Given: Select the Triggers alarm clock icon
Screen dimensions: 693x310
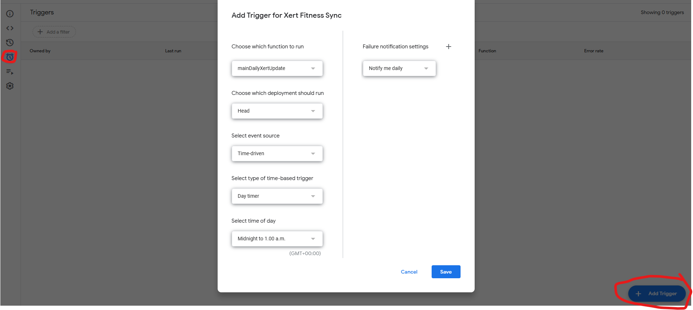Looking at the screenshot, I should (x=10, y=57).
